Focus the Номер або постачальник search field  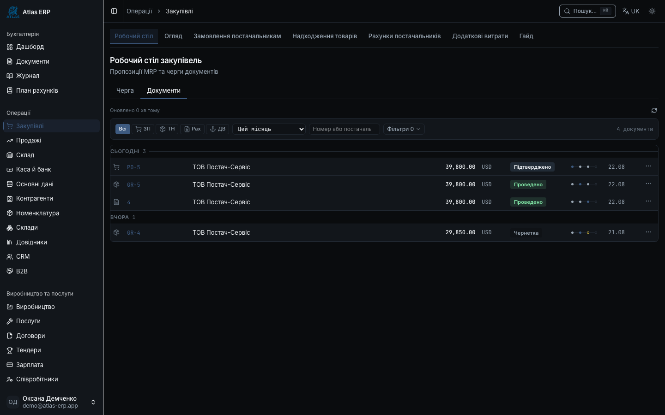(x=345, y=129)
